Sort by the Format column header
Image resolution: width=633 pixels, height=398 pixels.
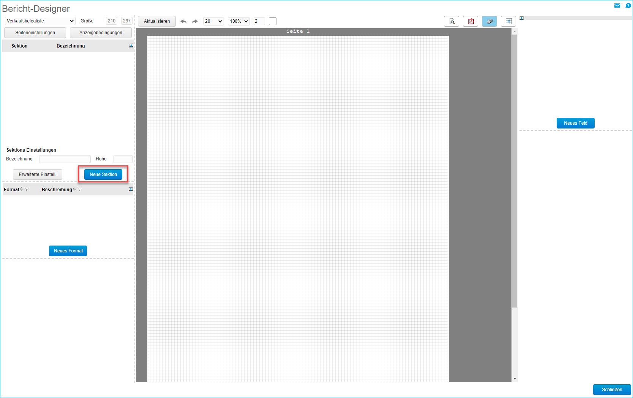click(11, 189)
